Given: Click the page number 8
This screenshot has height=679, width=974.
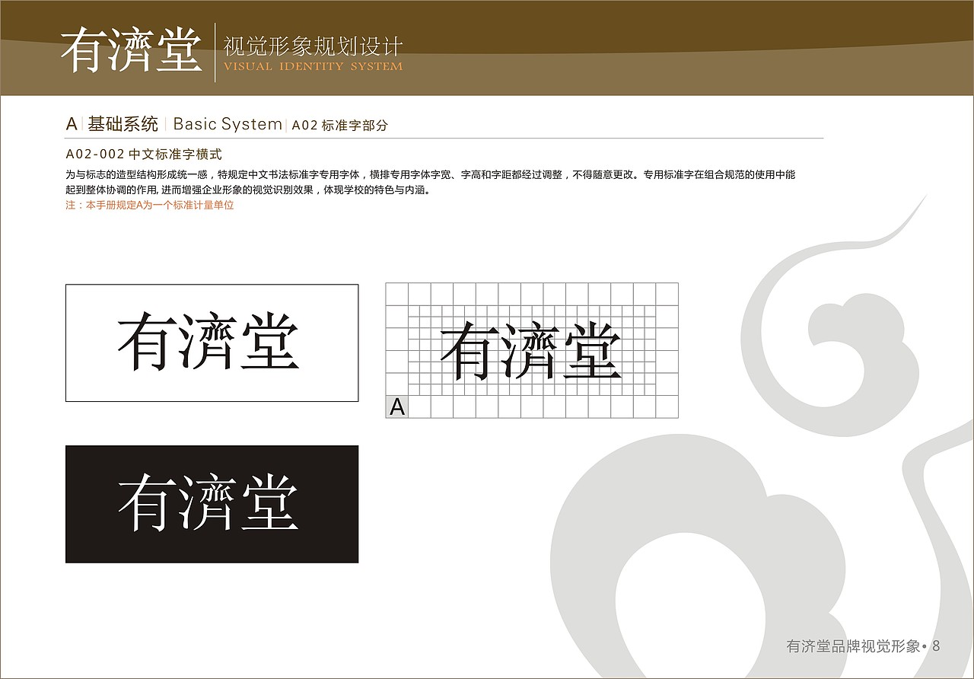Looking at the screenshot, I should [x=936, y=646].
